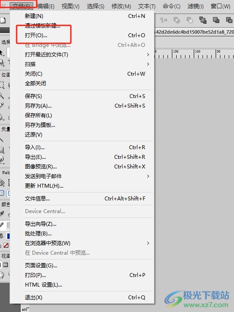Click the red-slash no color swatch
This screenshot has width=234, height=312.
coord(6,245)
